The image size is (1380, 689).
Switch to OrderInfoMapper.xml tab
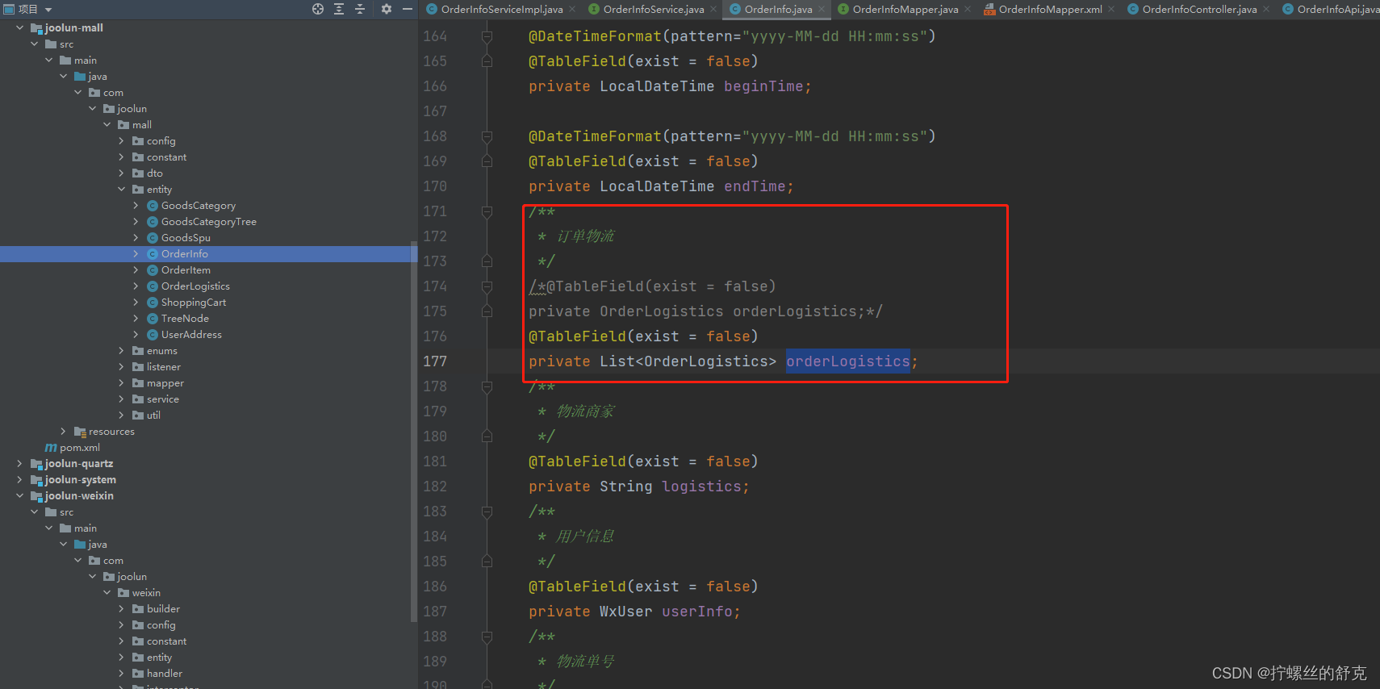coord(1050,10)
